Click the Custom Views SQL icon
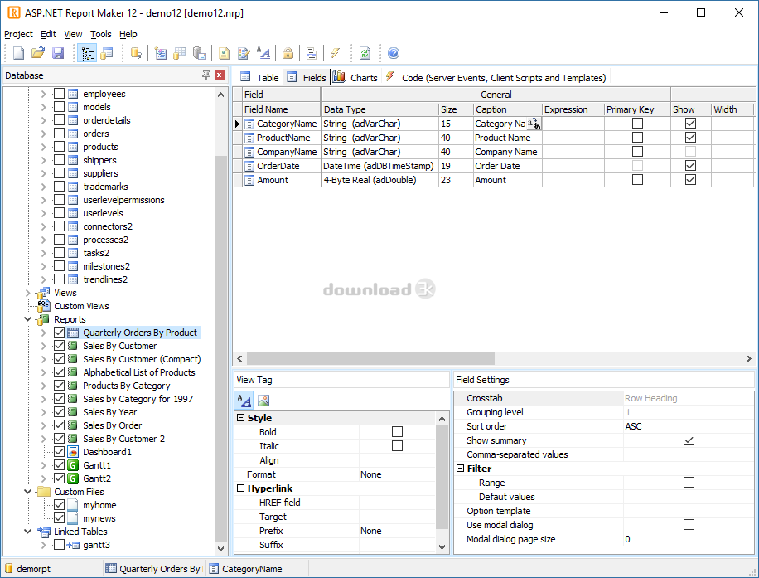 coord(44,306)
